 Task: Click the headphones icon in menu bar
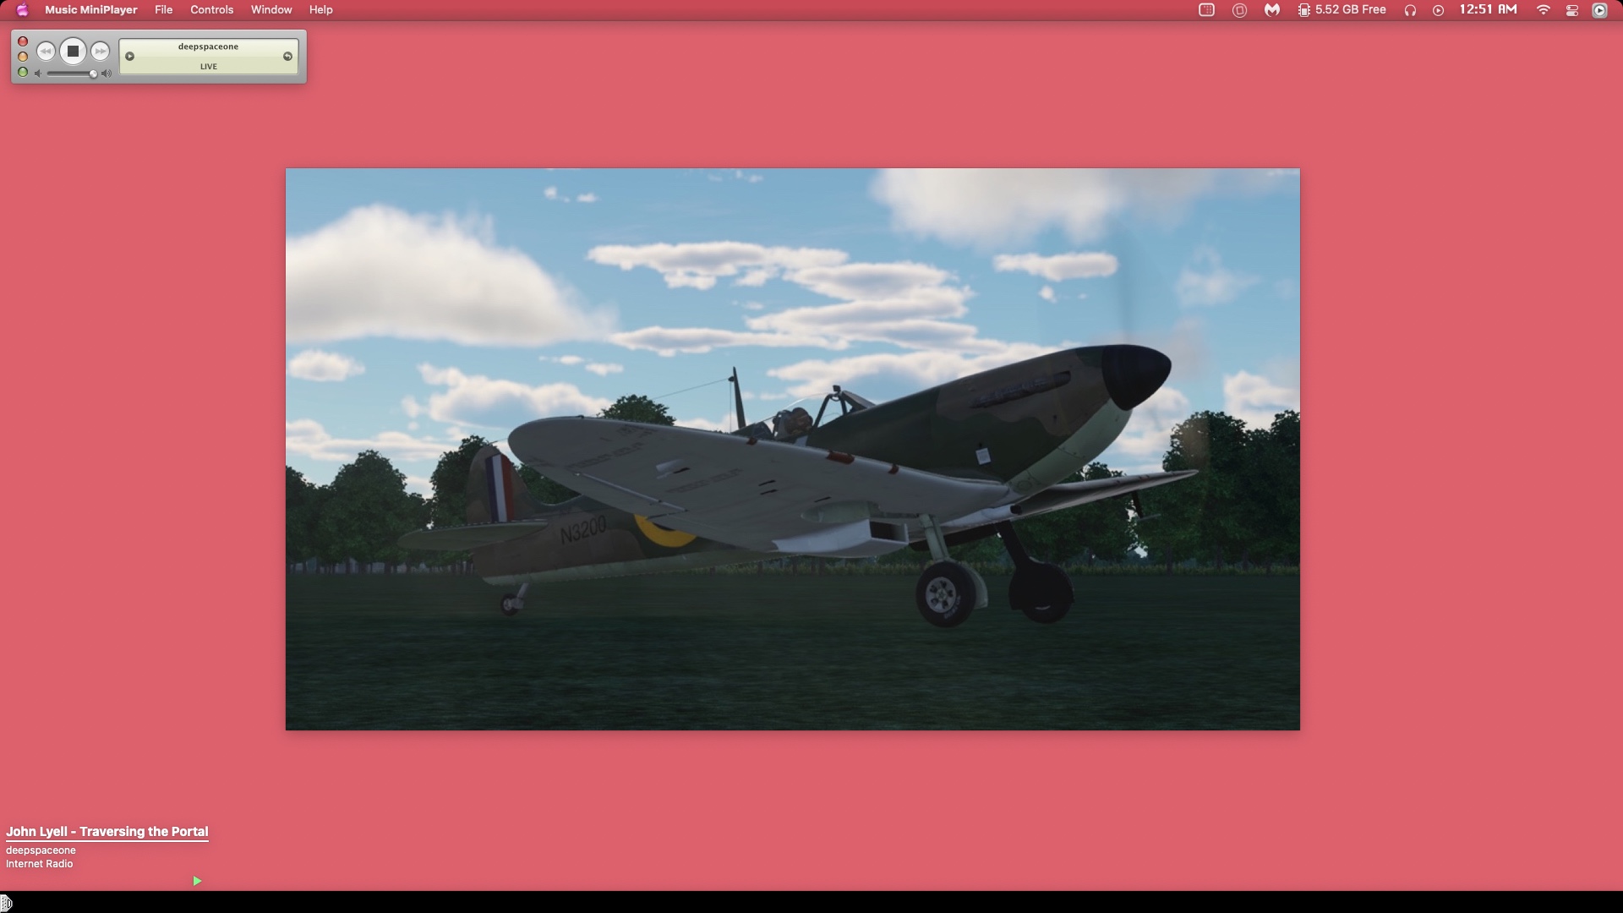coord(1410,10)
